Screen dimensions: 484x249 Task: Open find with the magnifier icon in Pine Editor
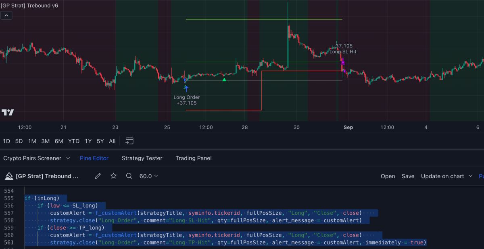click(x=129, y=176)
